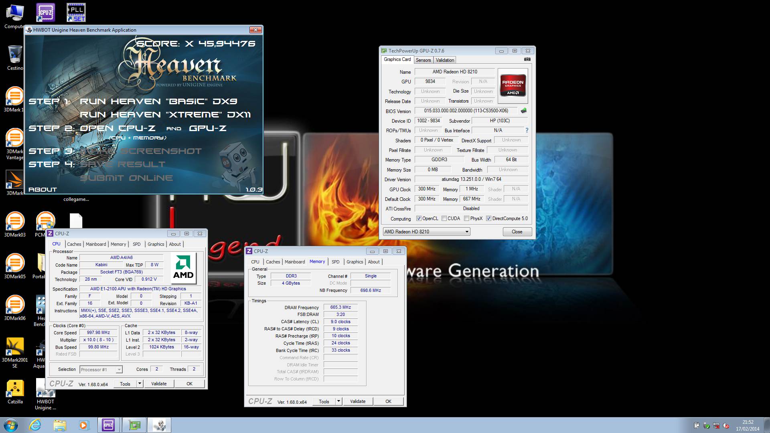Open the Windows Start button
This screenshot has width=770, height=433.
[10, 425]
